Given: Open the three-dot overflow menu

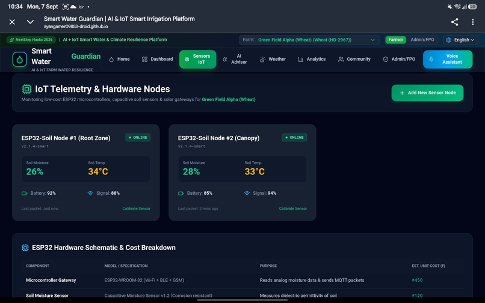Looking at the screenshot, I should click(x=472, y=22).
